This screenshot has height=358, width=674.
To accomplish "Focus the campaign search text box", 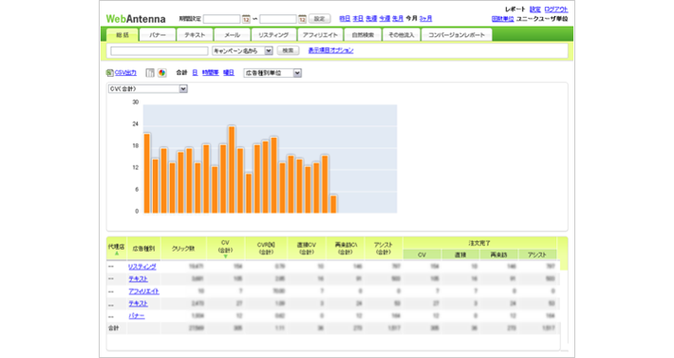I will point(159,50).
